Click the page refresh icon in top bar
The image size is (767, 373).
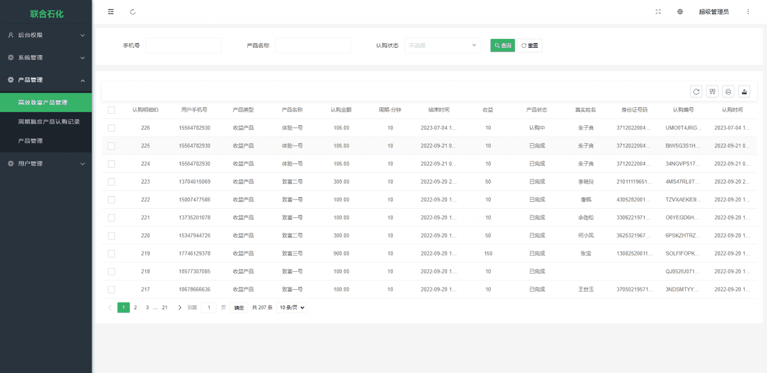click(132, 11)
